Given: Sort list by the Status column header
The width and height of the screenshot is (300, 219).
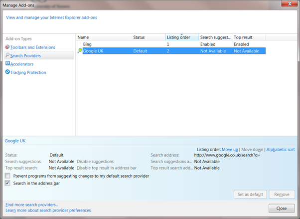Looking at the screenshot, I should click(149, 37).
